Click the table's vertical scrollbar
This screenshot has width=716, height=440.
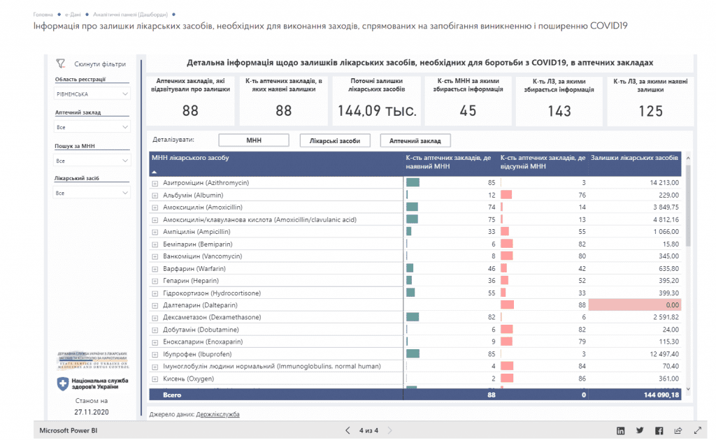point(687,210)
